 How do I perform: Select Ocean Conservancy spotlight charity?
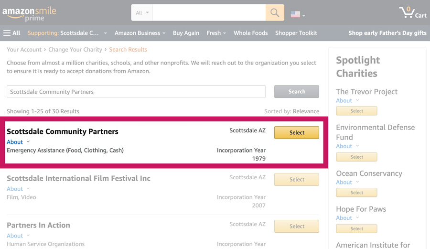pos(356,193)
